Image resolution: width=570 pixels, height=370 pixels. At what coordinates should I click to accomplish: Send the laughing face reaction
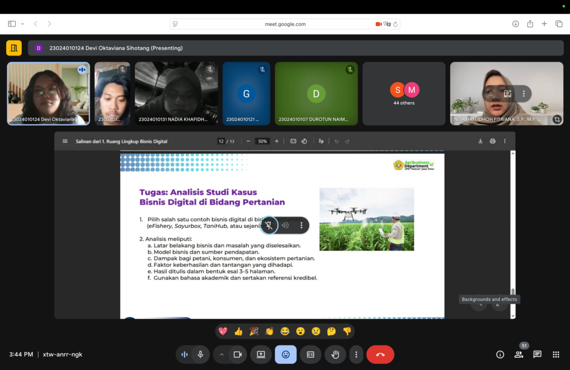[285, 331]
